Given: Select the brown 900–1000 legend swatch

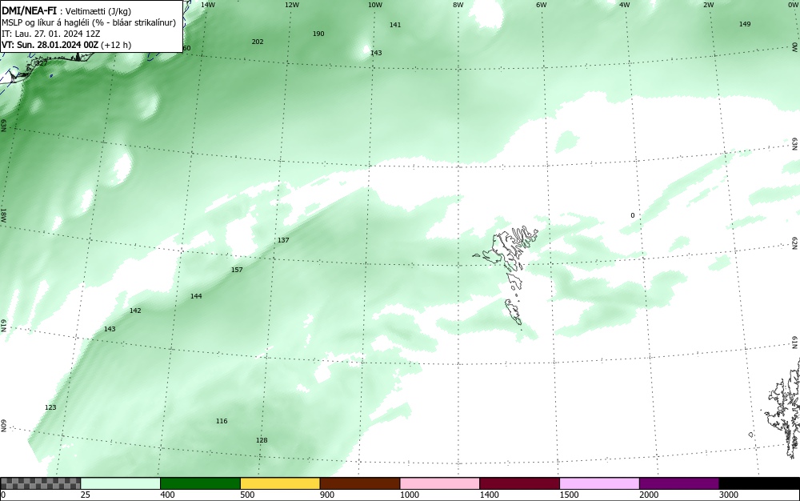Looking at the screenshot, I should point(360,483).
